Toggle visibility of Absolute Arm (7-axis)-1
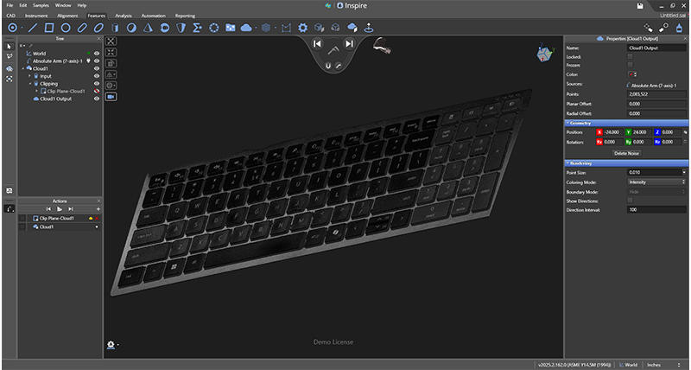This screenshot has width=691, height=370. (x=97, y=61)
